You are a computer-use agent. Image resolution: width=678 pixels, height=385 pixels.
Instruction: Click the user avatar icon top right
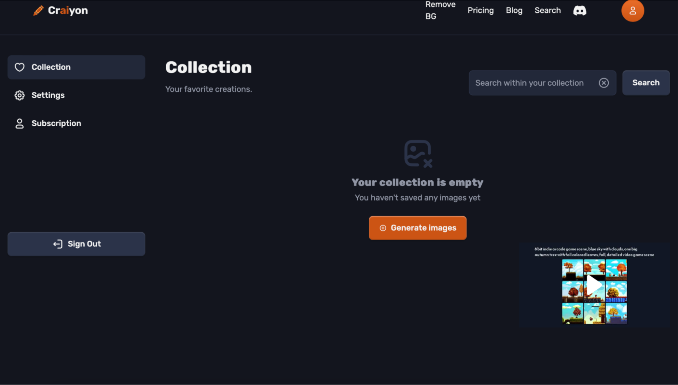pos(632,11)
